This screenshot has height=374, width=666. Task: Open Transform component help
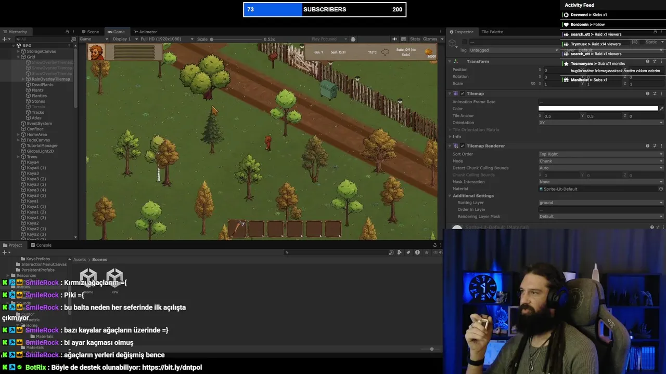pyautogui.click(x=647, y=61)
